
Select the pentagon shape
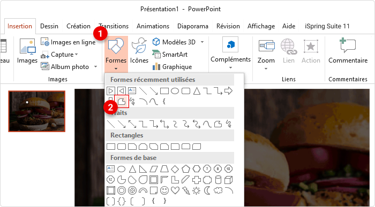click(186, 169)
